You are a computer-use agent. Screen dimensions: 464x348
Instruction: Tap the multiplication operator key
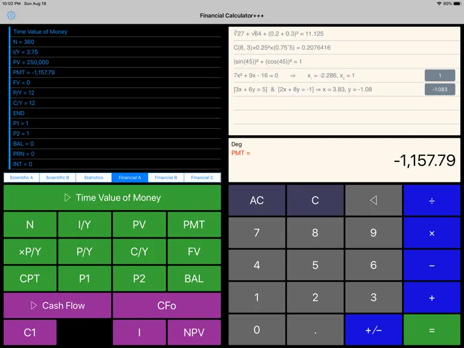coord(432,233)
